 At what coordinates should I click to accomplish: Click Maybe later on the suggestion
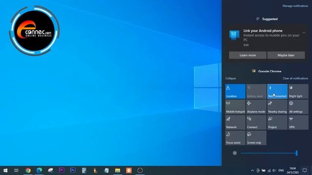point(286,55)
